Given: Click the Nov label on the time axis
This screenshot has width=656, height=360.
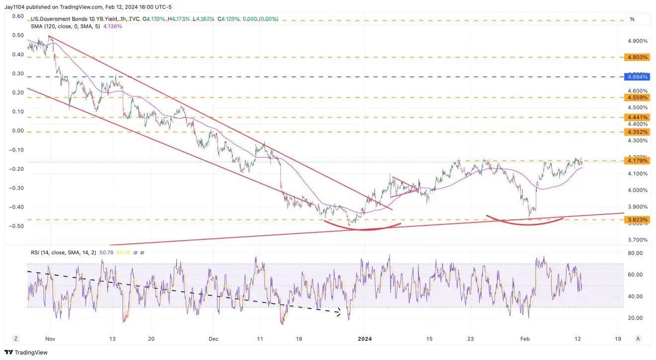Looking at the screenshot, I should click(x=50, y=338).
